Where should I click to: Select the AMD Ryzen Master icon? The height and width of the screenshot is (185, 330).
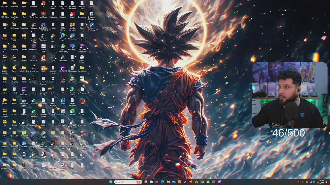tap(24, 102)
